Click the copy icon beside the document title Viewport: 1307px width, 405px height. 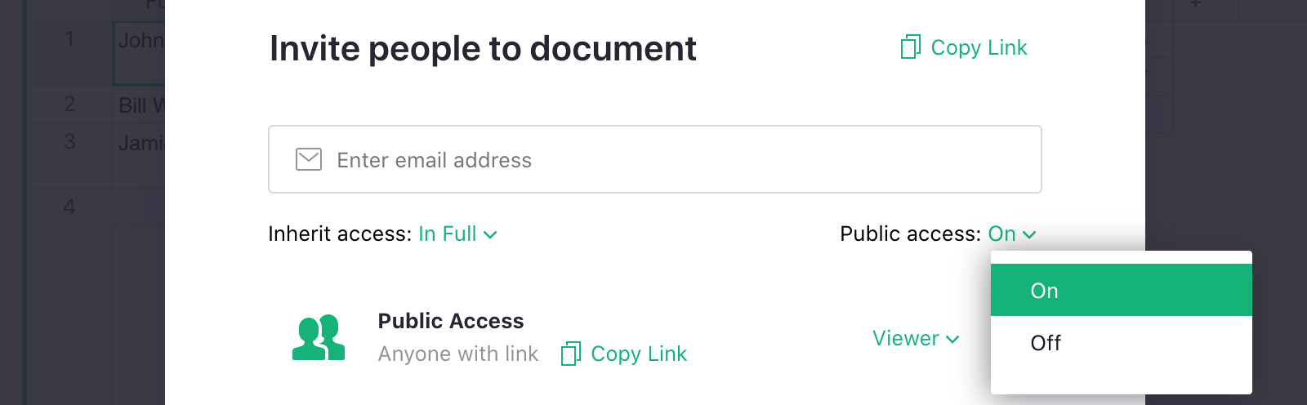coord(910,47)
